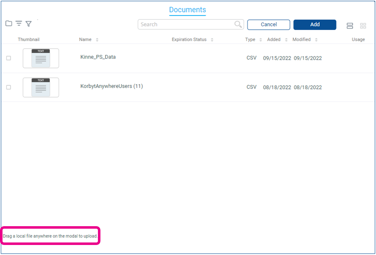The image size is (376, 255).
Task: Check the box for Kinne_PS_Data
Action: click(9, 58)
